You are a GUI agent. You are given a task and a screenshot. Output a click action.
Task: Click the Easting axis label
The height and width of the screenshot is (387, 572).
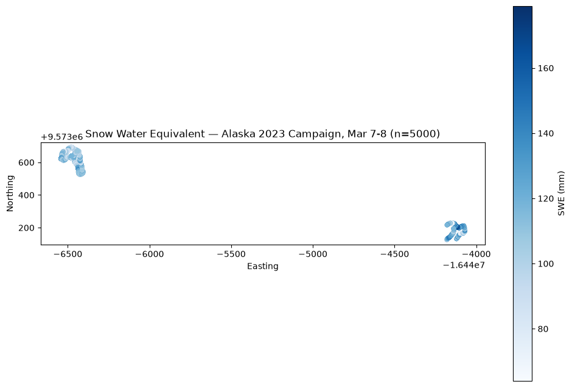click(x=263, y=267)
